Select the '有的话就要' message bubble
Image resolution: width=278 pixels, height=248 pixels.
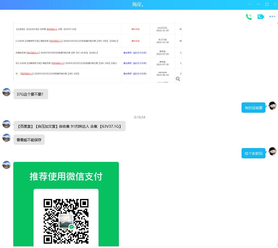(x=253, y=108)
